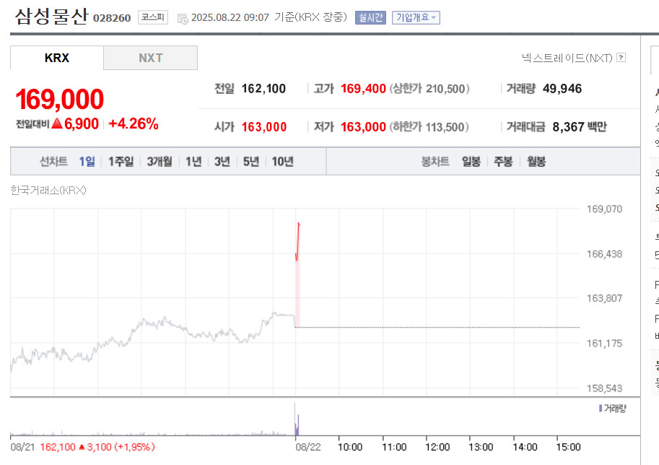Open the NXT help question-mark icon

[621, 58]
